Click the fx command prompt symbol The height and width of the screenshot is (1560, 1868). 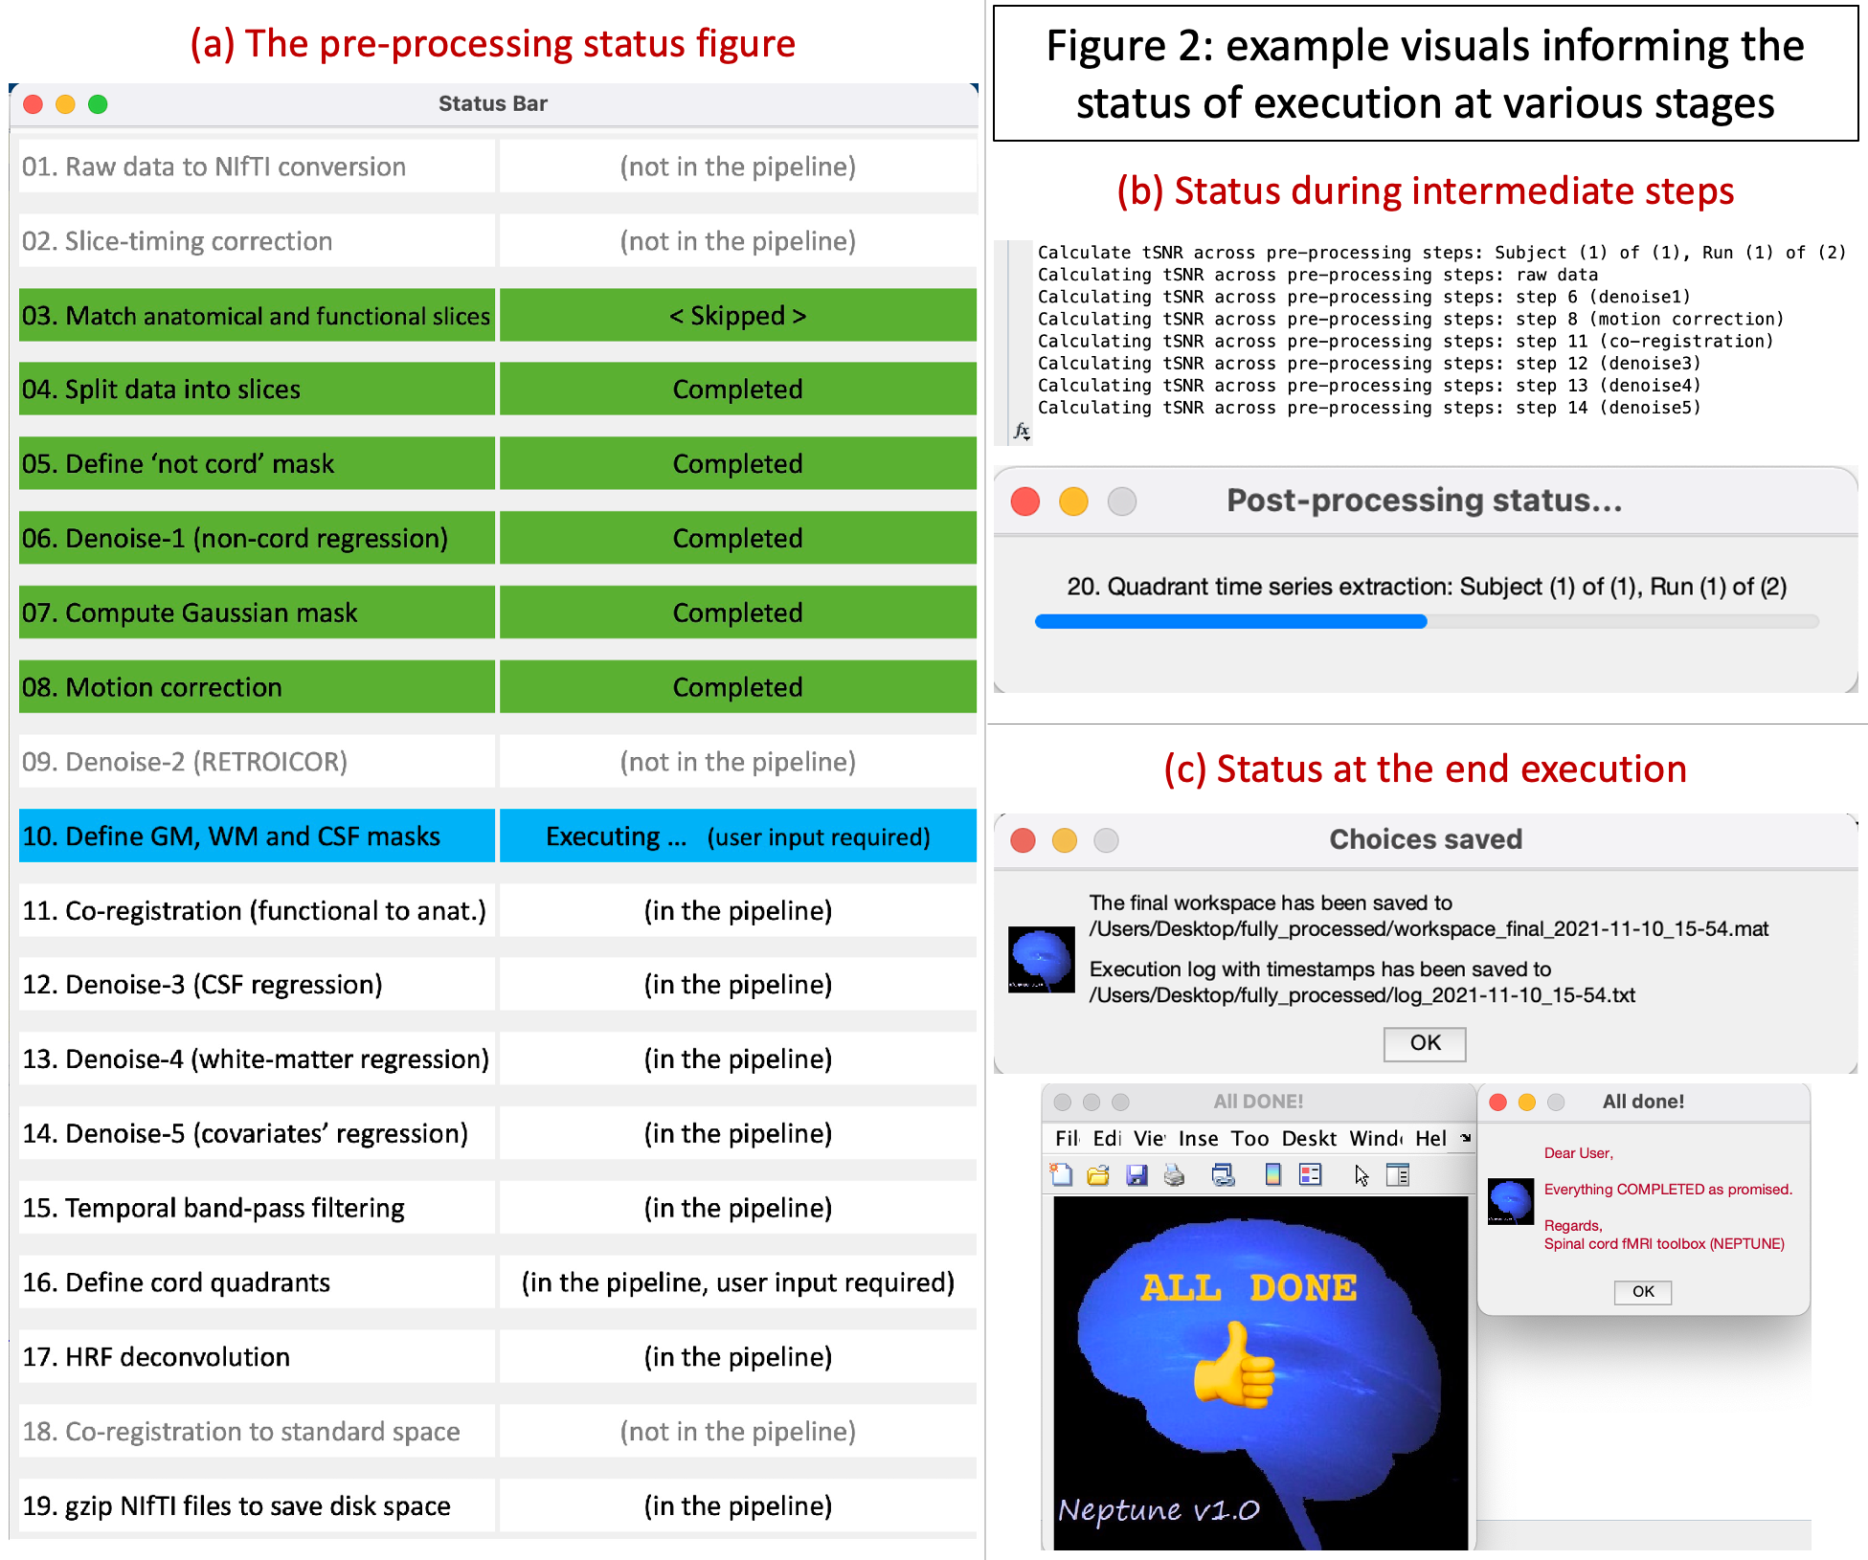point(1022,431)
